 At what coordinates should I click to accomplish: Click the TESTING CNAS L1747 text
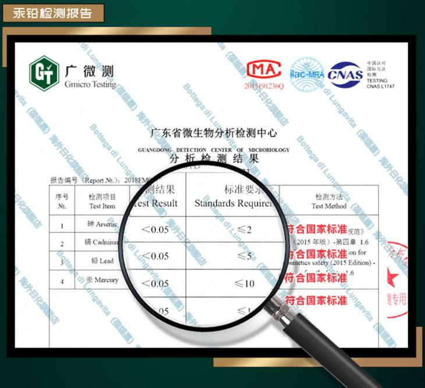click(x=380, y=83)
